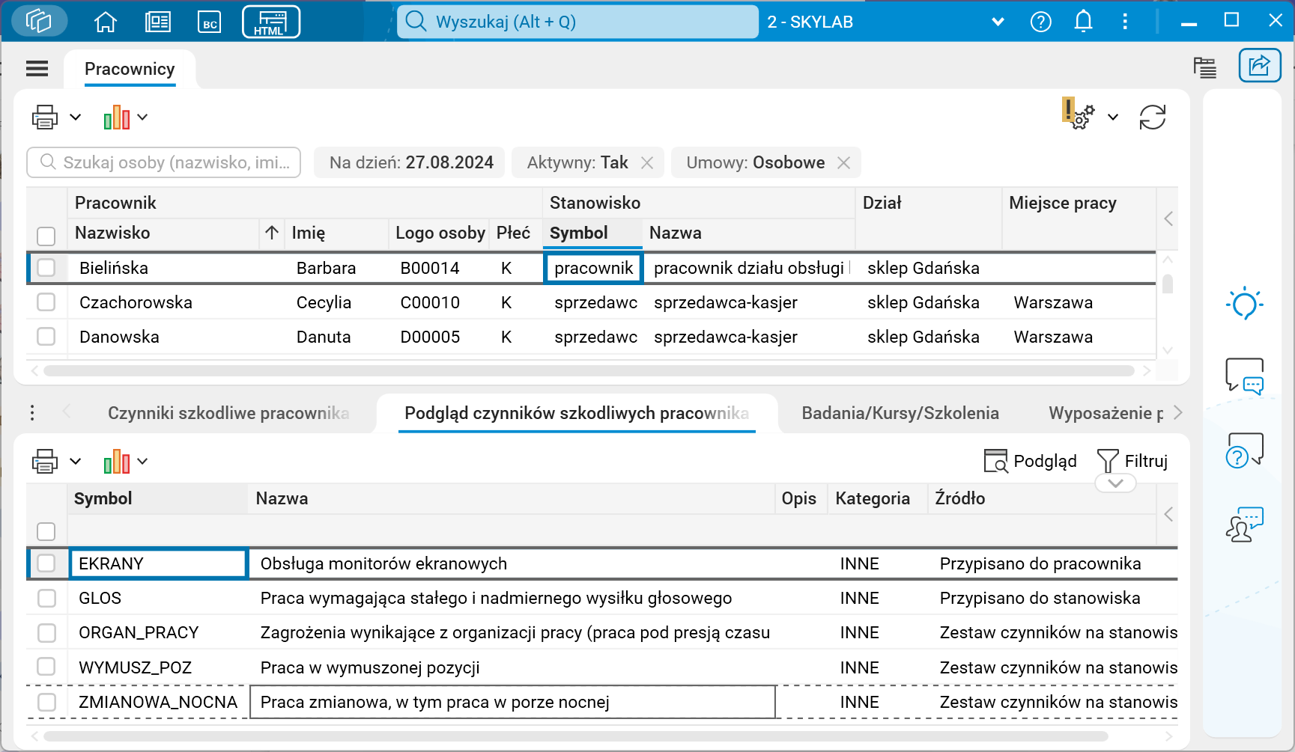Print the Pracownicy list using the printer icon
This screenshot has height=752, width=1295.
tap(44, 117)
